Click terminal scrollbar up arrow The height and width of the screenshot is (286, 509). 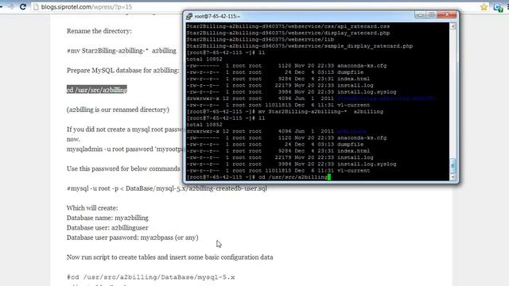tap(453, 26)
